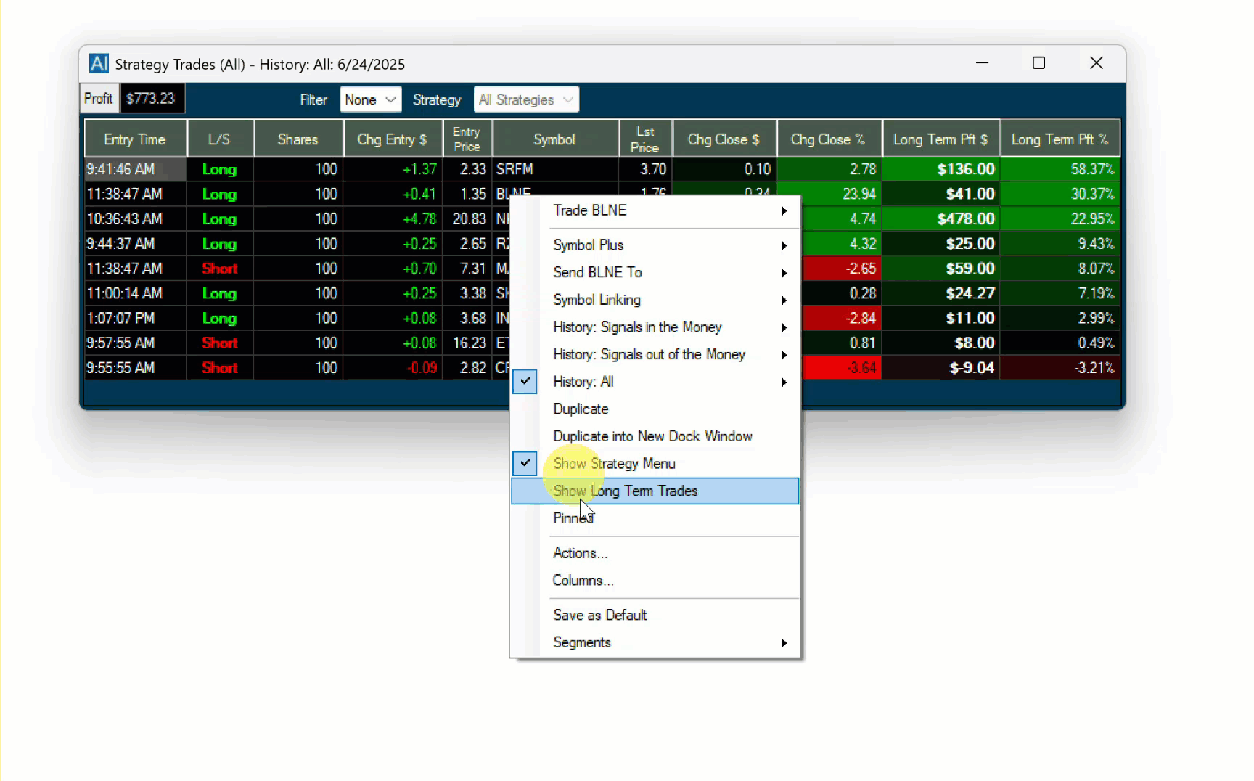Click the Entry Time column header
Image resolution: width=1254 pixels, height=781 pixels.
pyautogui.click(x=136, y=139)
